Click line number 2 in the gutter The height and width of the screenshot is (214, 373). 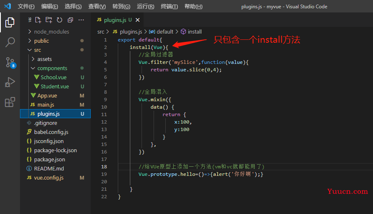click(105, 47)
